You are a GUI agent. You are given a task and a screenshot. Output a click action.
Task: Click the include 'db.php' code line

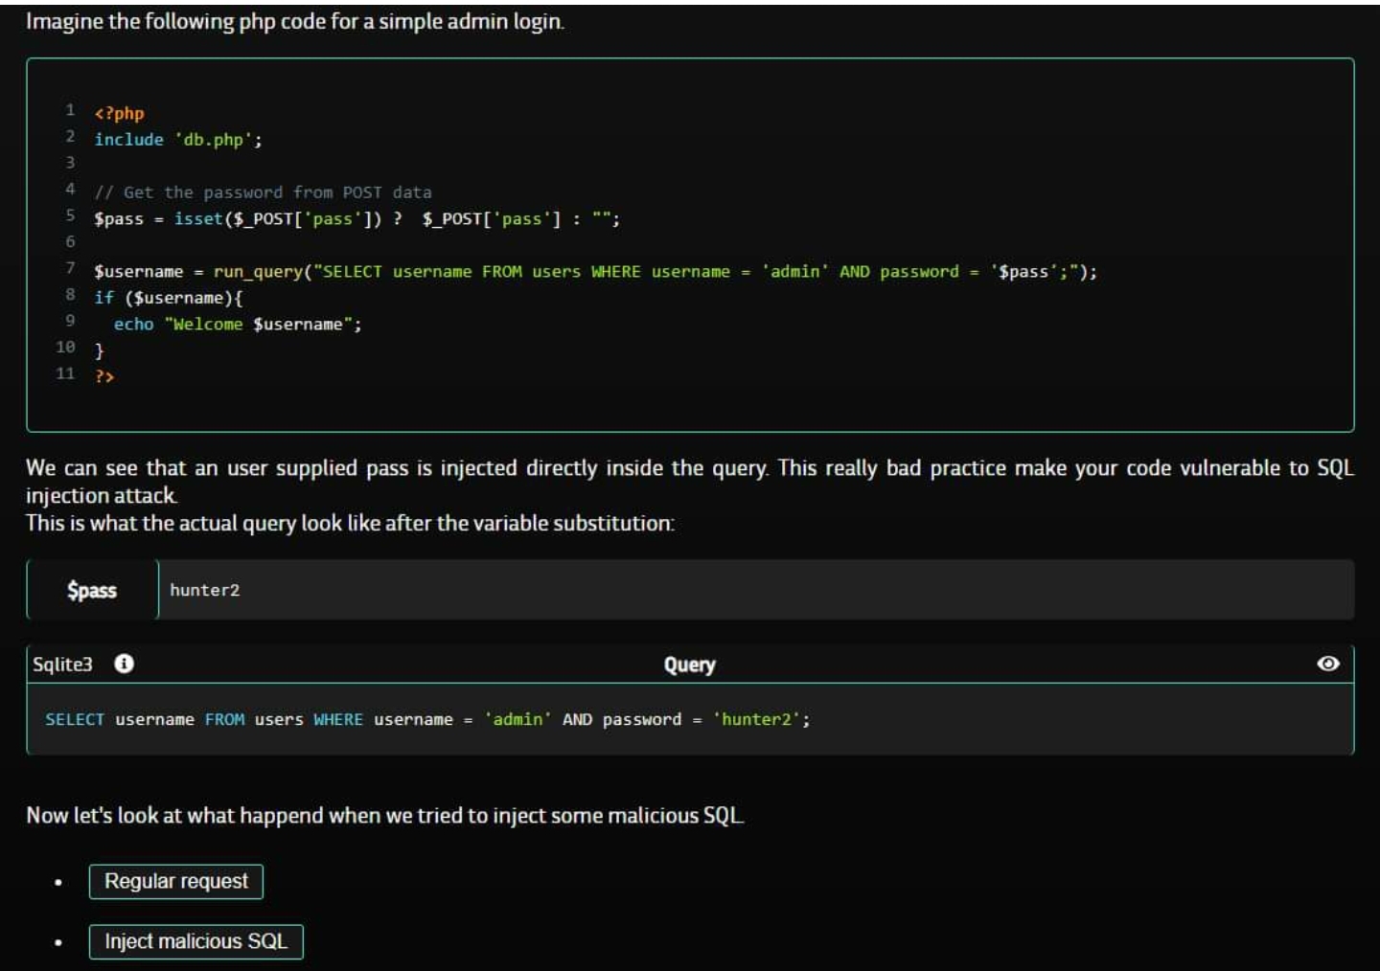(x=177, y=140)
